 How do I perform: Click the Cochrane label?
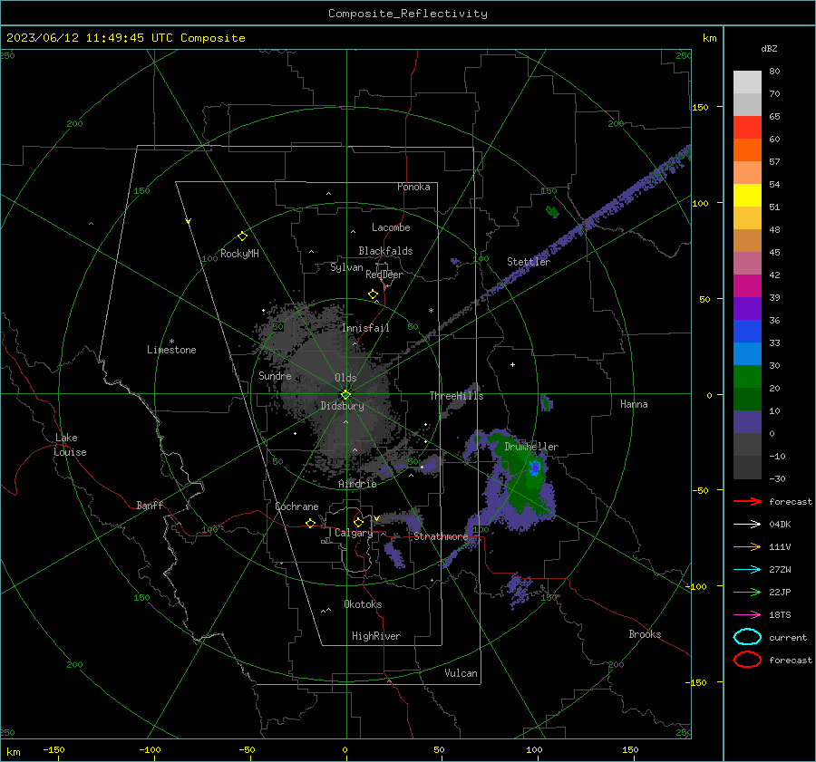(x=296, y=506)
